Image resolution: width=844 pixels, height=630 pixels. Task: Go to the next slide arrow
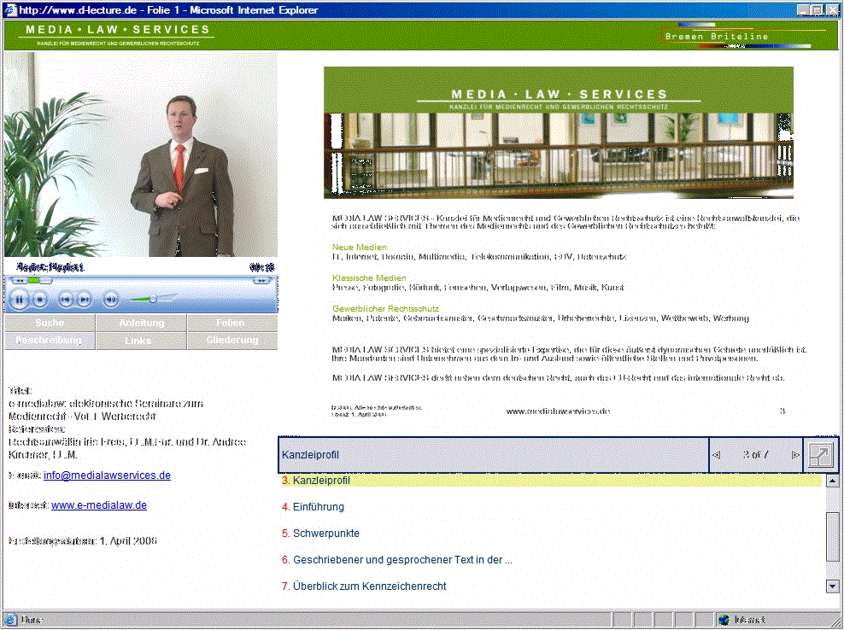pos(795,455)
